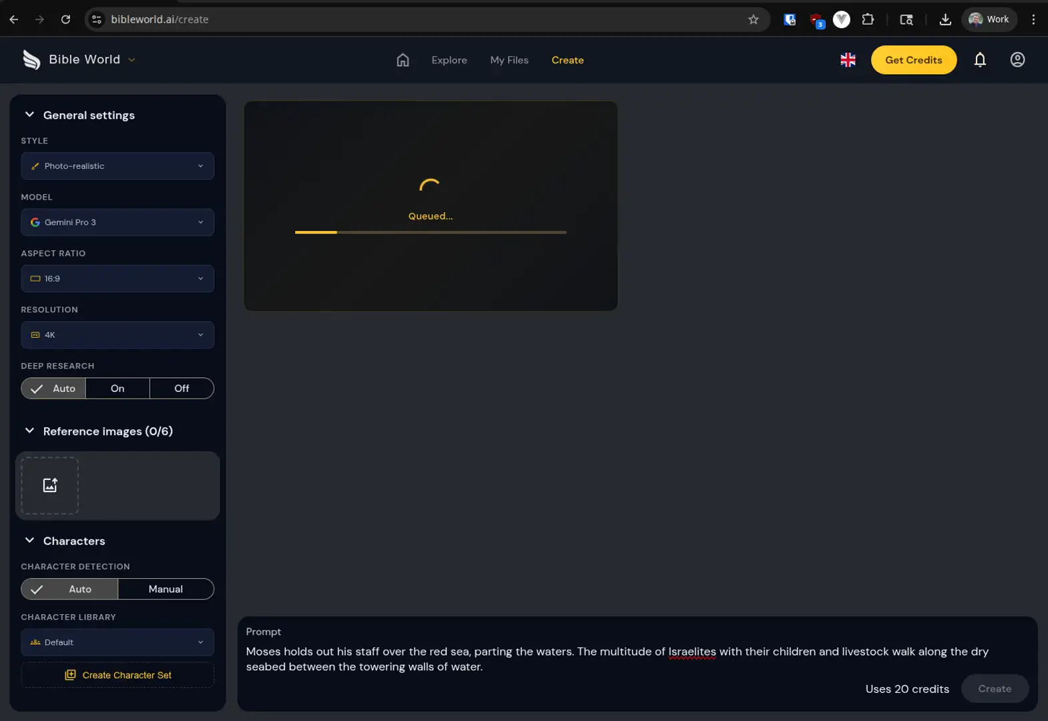The height and width of the screenshot is (721, 1048).
Task: Open the notifications bell
Action: coord(979,60)
